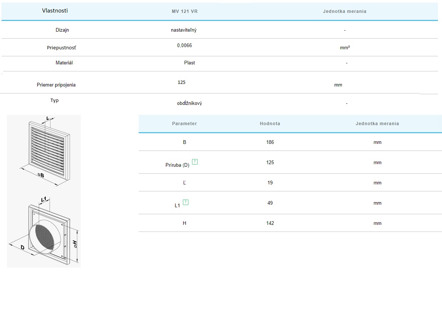The image size is (442, 318).
Task: Select the H parameter value 142
Action: click(270, 223)
